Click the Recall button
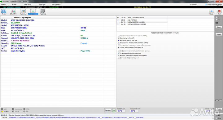223x120 pixels. [219, 34]
